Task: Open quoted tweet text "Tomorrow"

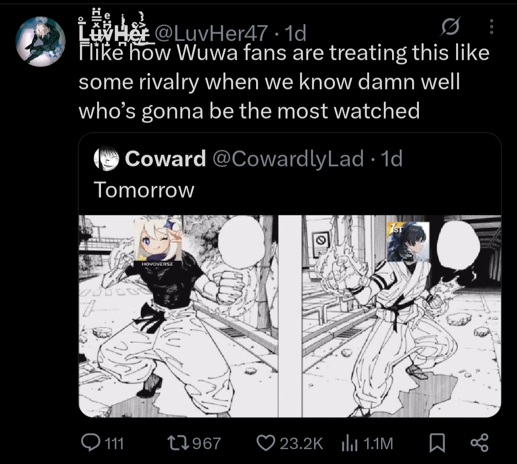Action: click(x=144, y=190)
